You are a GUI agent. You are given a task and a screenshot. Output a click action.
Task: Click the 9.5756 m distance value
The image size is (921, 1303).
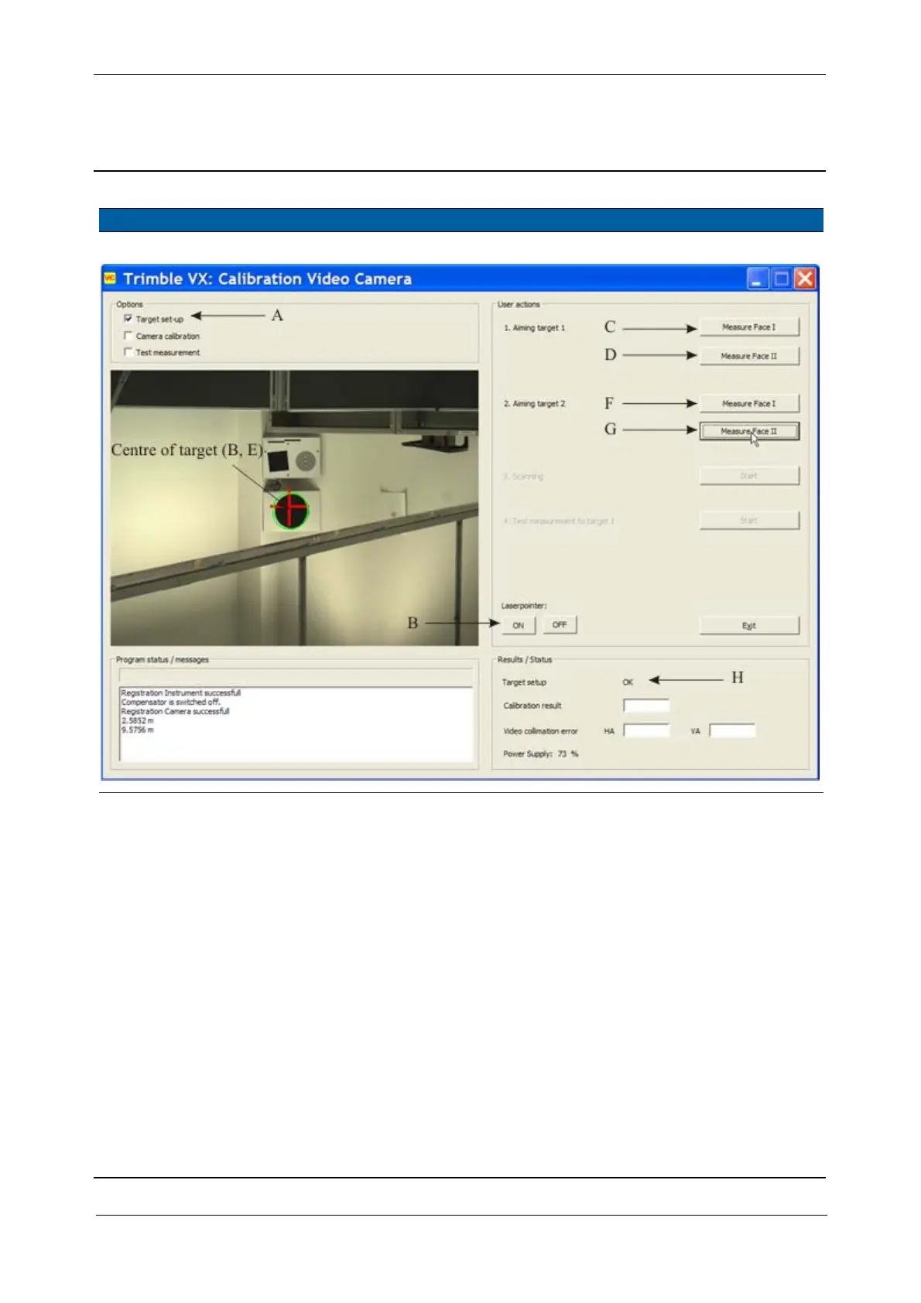point(138,730)
